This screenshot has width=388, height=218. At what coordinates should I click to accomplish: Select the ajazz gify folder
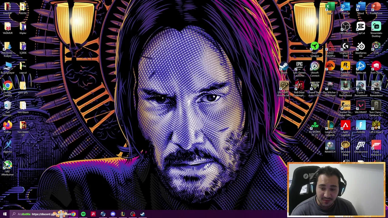tap(23, 88)
